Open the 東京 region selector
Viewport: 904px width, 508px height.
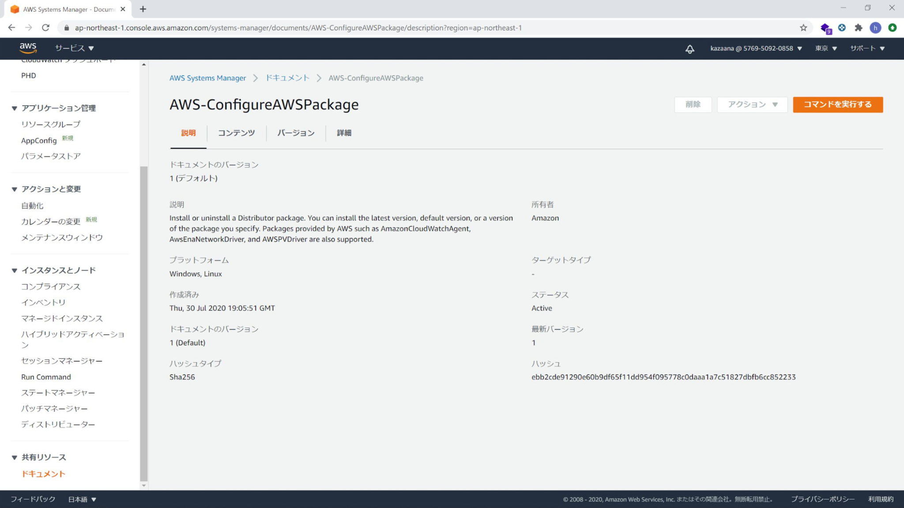coord(825,49)
